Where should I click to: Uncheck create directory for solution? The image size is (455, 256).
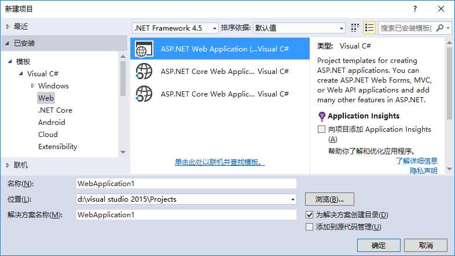pyautogui.click(x=309, y=215)
